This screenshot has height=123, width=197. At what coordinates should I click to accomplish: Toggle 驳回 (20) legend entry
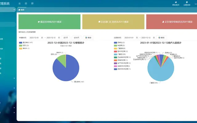[24, 46]
